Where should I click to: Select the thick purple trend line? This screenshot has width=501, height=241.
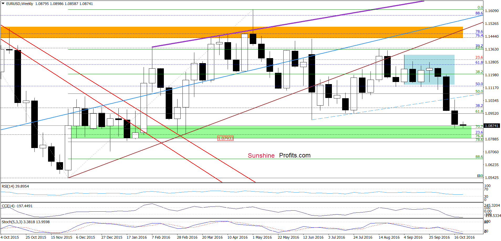tap(288, 24)
